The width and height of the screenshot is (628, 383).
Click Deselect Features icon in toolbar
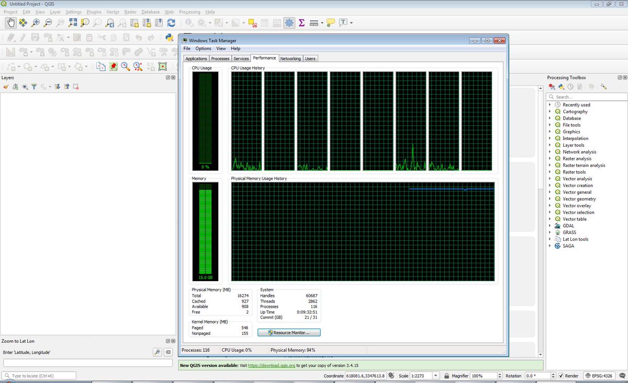[252, 22]
